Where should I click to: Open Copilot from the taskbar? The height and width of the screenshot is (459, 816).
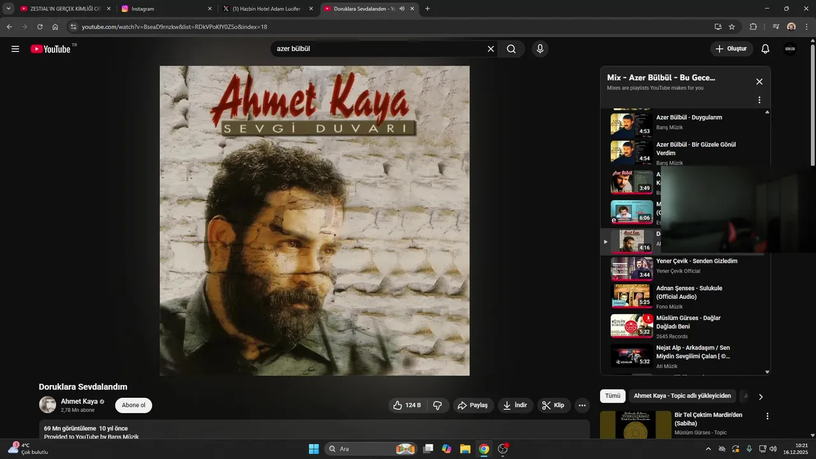447,449
